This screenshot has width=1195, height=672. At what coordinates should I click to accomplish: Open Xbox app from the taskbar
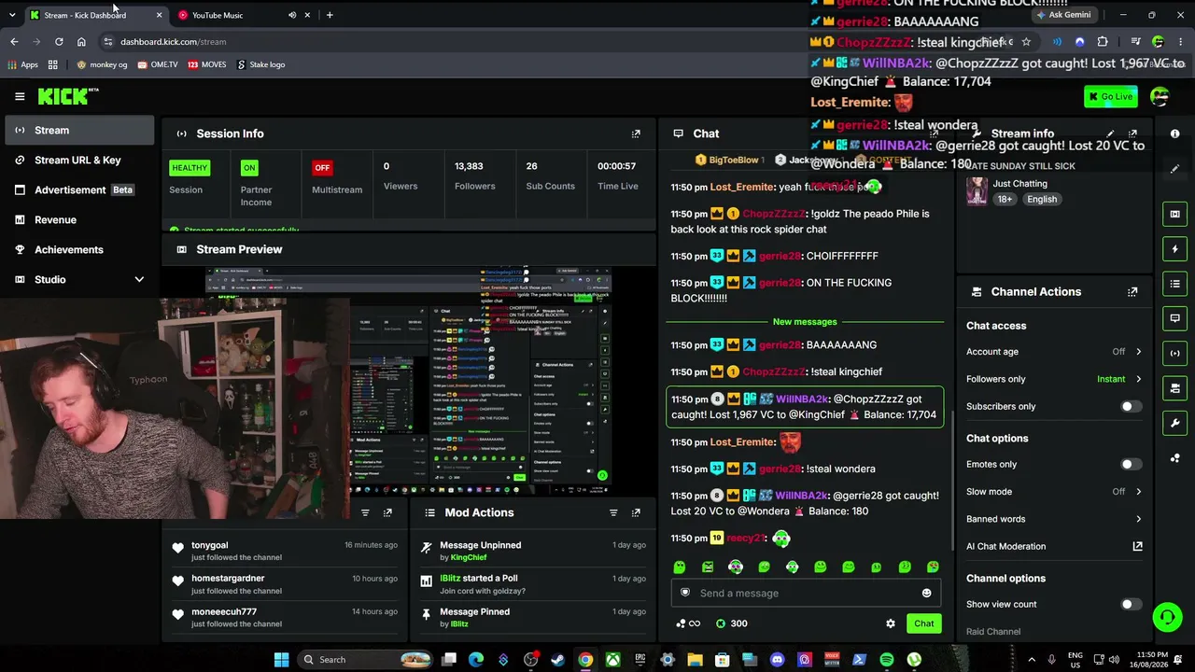click(x=612, y=660)
